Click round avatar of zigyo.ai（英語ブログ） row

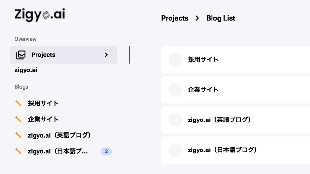pos(175,120)
